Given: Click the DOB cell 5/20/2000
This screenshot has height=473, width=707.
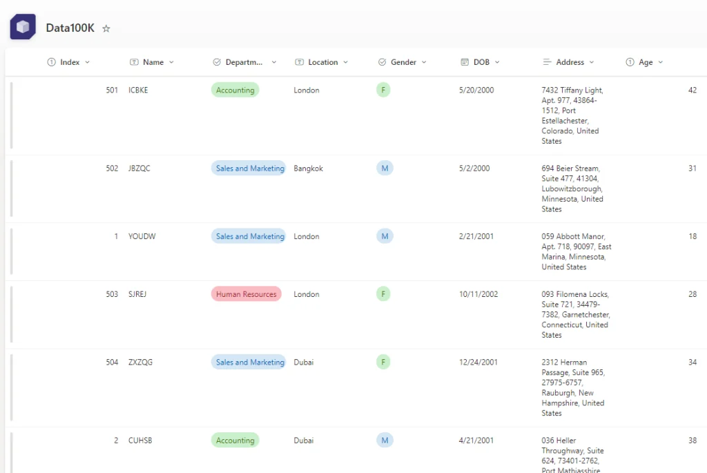Looking at the screenshot, I should 476,90.
